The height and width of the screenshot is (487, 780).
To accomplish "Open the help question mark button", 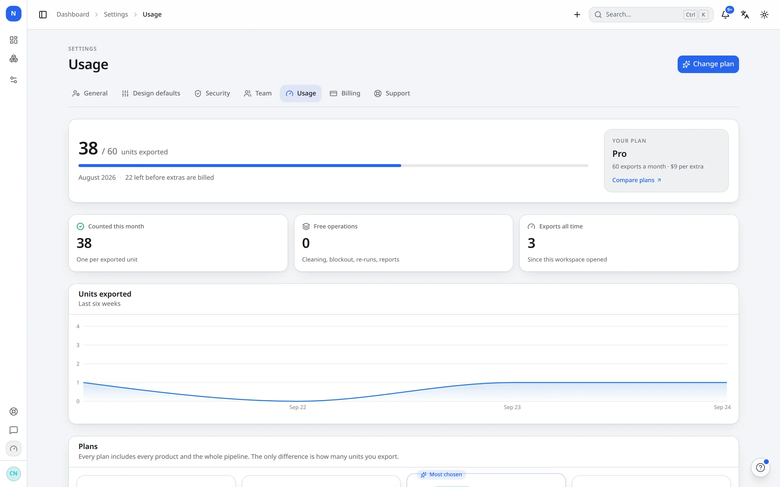I will [x=760, y=468].
